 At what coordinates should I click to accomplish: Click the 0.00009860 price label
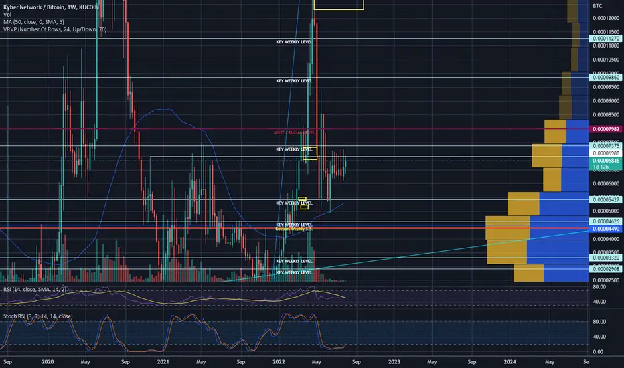click(x=605, y=78)
